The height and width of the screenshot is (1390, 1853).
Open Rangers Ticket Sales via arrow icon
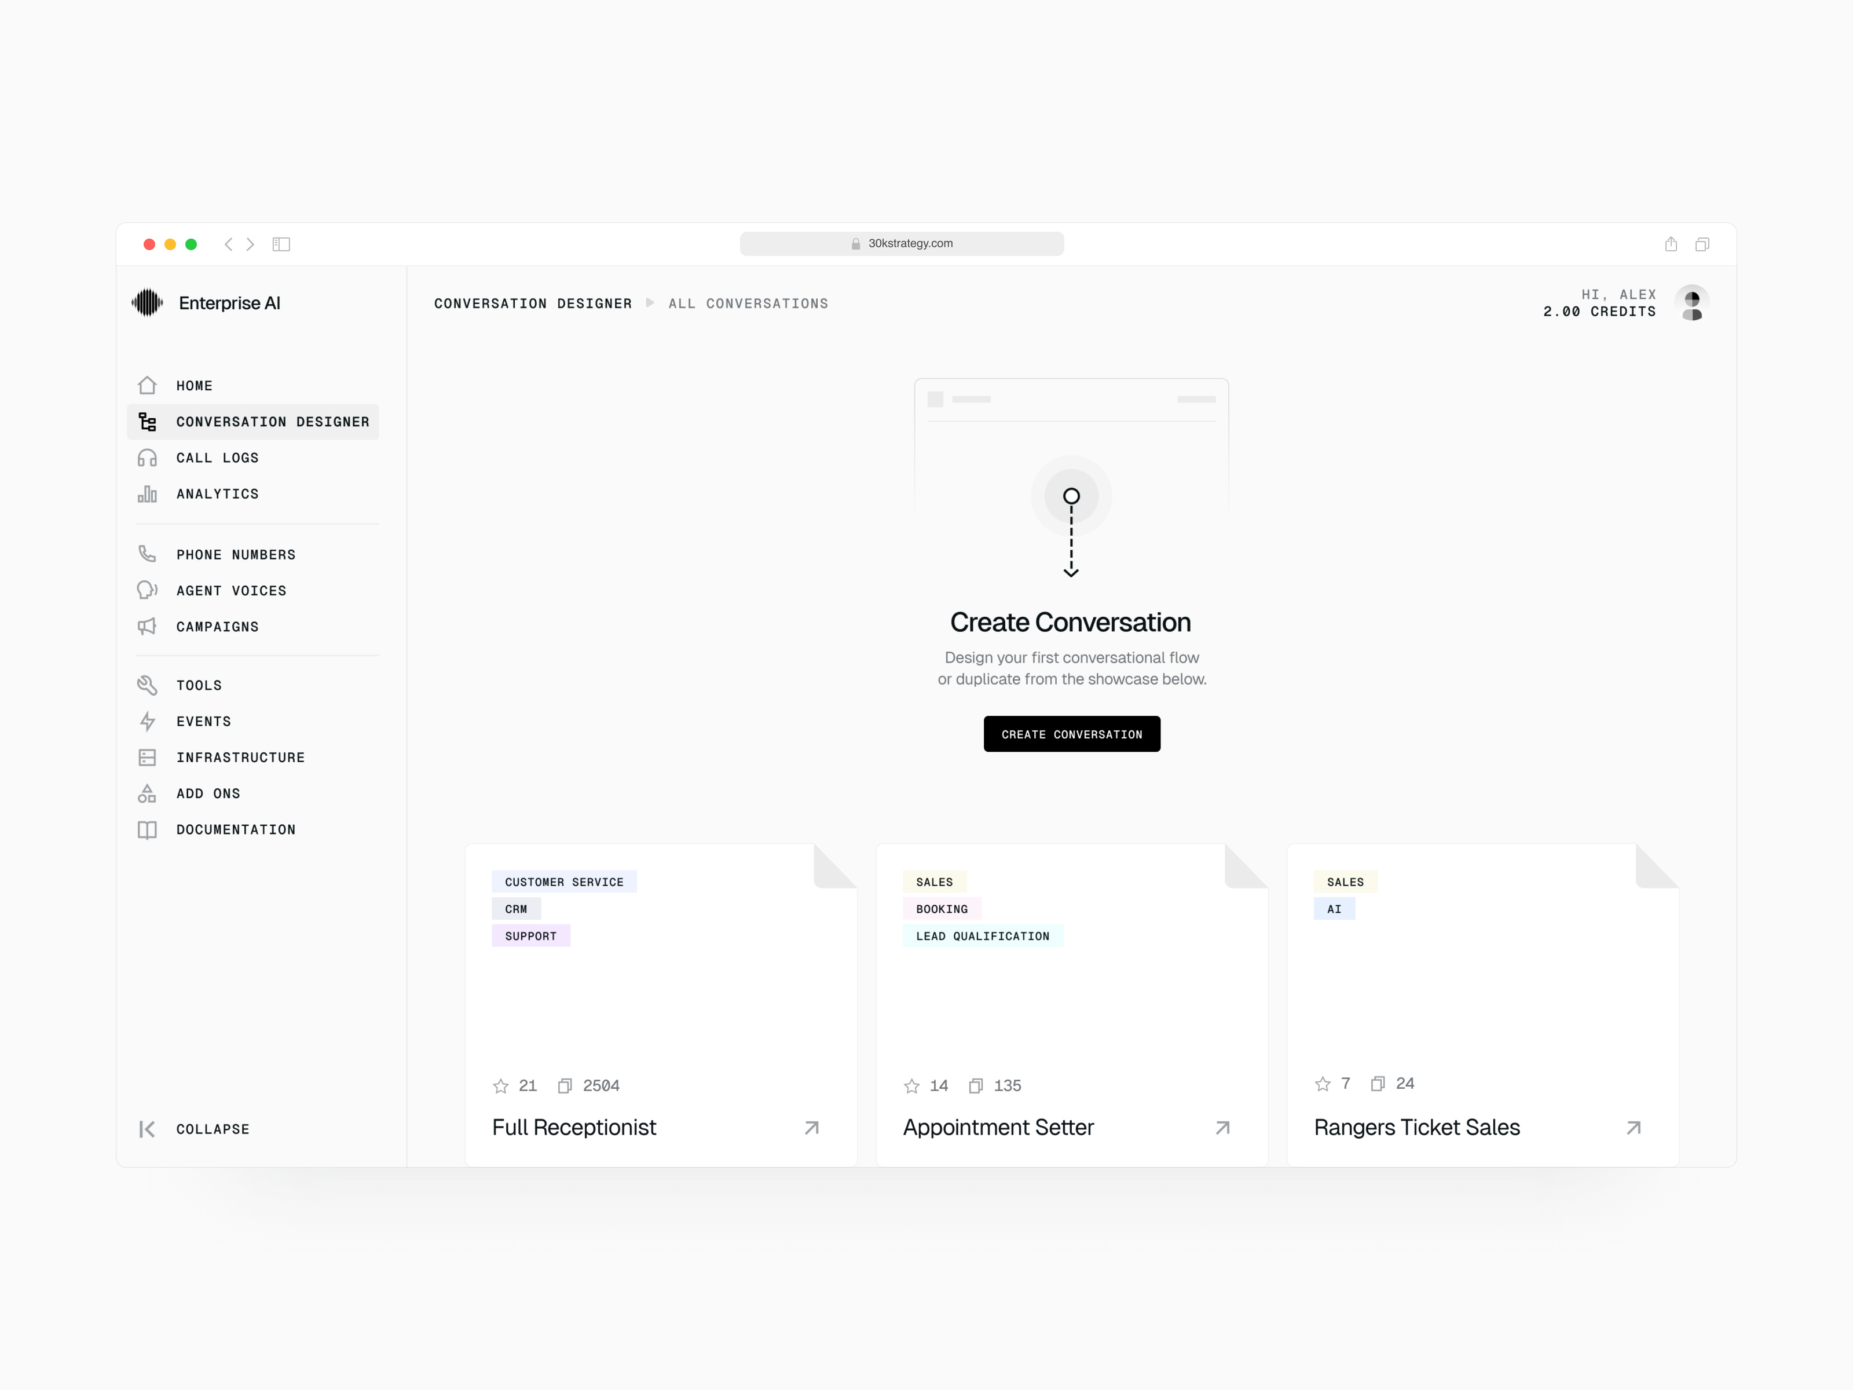pyautogui.click(x=1634, y=1128)
